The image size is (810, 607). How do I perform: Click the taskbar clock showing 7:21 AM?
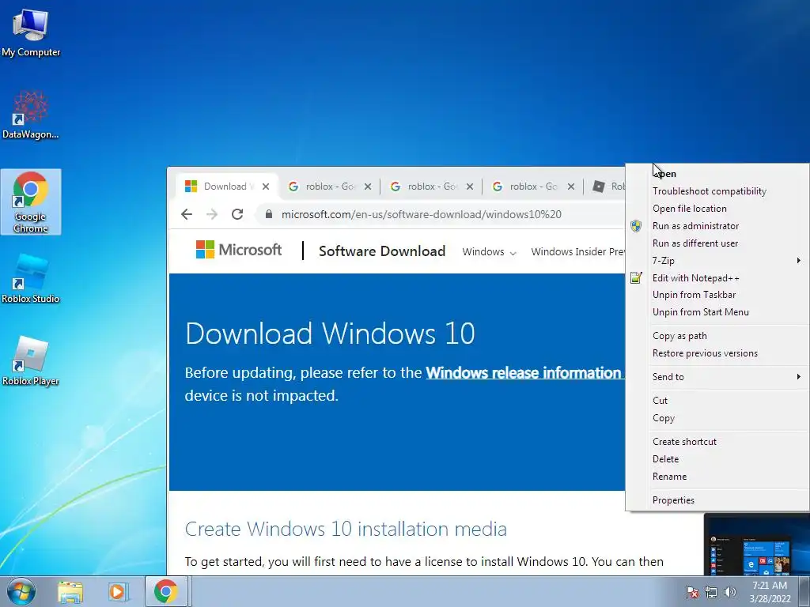770,592
